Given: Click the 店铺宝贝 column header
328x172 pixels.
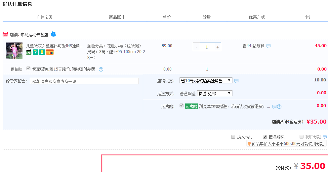Looking at the screenshot, I should coord(44,17).
